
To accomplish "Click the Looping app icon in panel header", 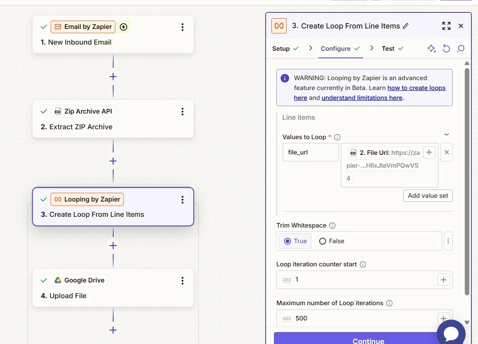I will pyautogui.click(x=279, y=26).
